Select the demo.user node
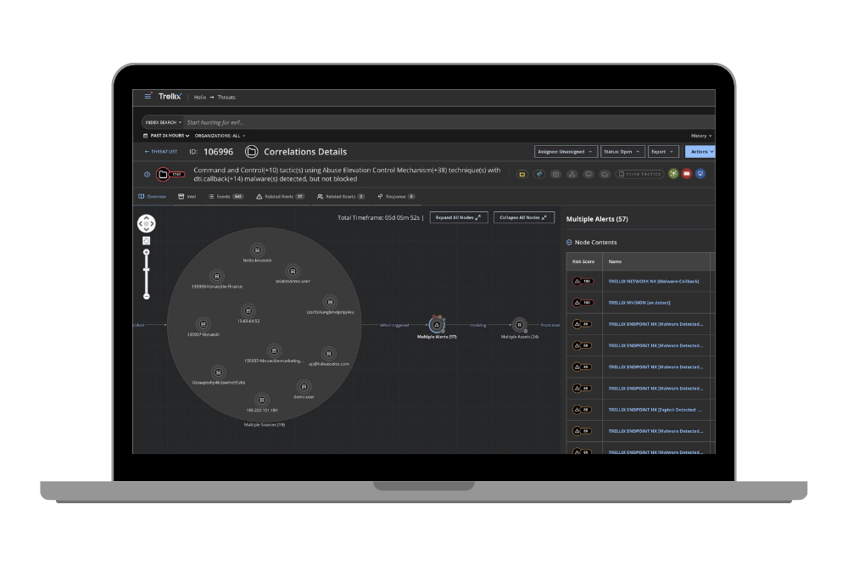Image resolution: width=848 pixels, height=566 pixels. [304, 386]
